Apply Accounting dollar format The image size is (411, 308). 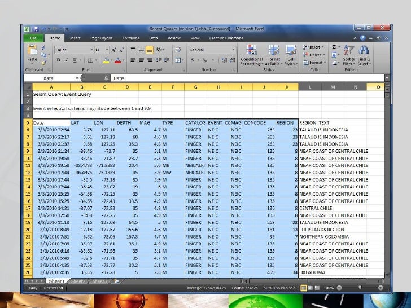pyautogui.click(x=193, y=60)
